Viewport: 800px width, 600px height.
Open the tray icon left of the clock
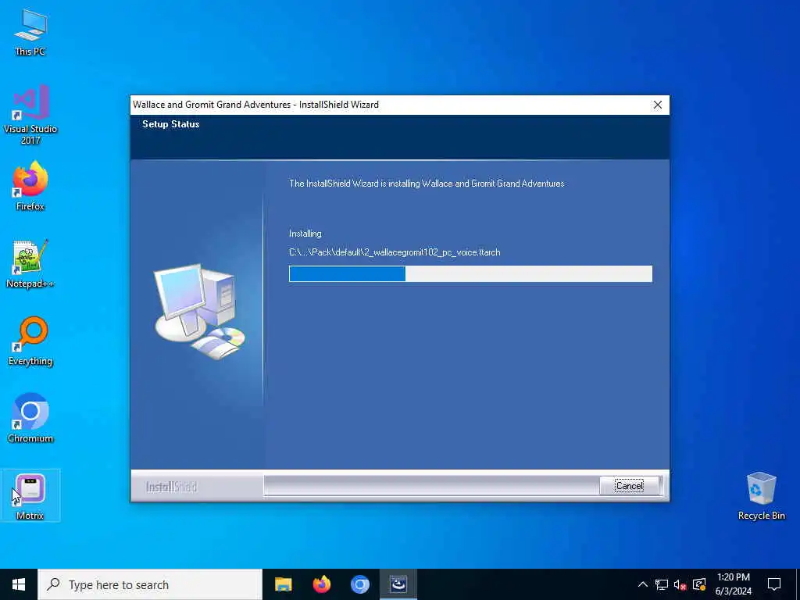click(x=699, y=584)
